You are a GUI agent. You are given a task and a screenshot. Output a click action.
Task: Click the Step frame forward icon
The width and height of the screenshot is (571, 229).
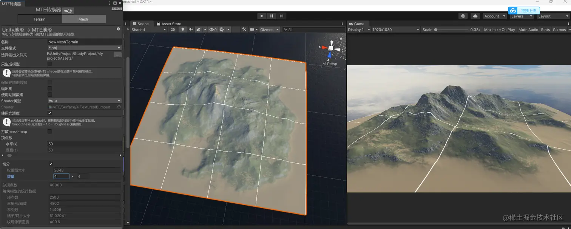click(281, 16)
